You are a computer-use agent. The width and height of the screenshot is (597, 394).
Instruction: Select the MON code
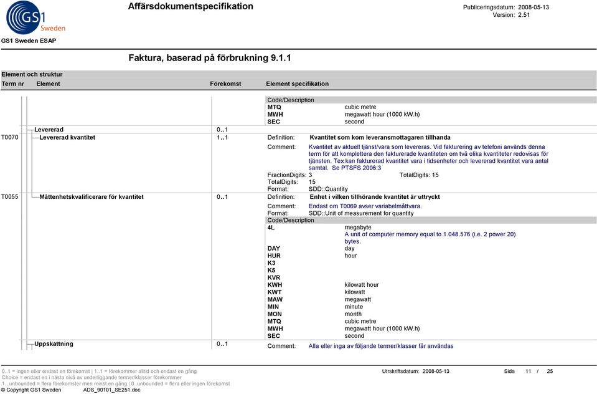275,314
